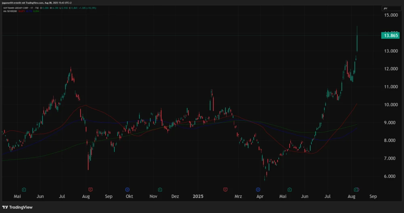Click the blue dividend marker above Apr

258,190
